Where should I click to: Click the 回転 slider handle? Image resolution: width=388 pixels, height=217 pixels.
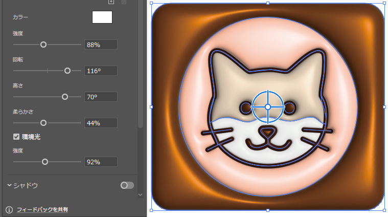coord(67,71)
